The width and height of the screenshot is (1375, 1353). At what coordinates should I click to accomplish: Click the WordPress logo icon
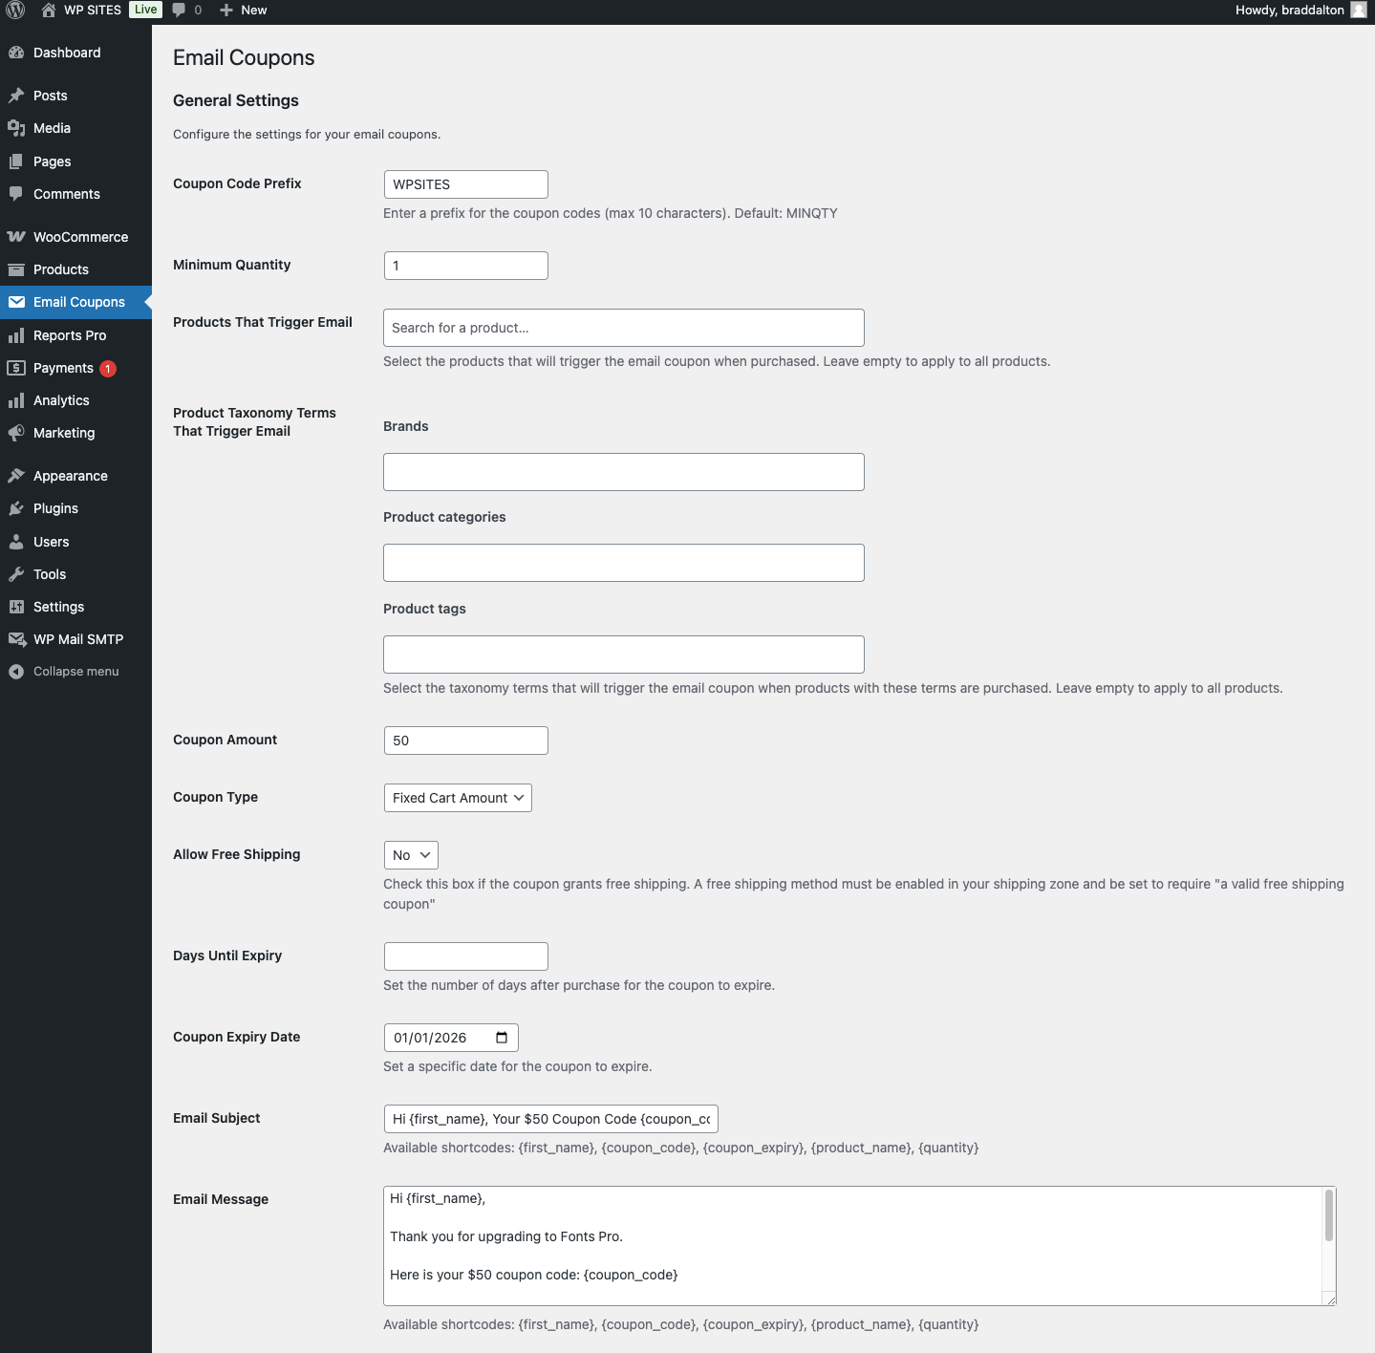pos(15,11)
